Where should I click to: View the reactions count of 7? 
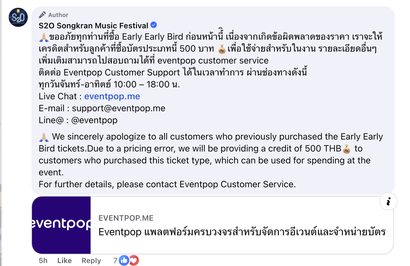[115, 261]
